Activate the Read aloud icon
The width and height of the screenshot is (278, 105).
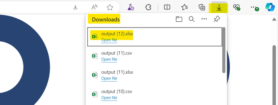[94, 7]
